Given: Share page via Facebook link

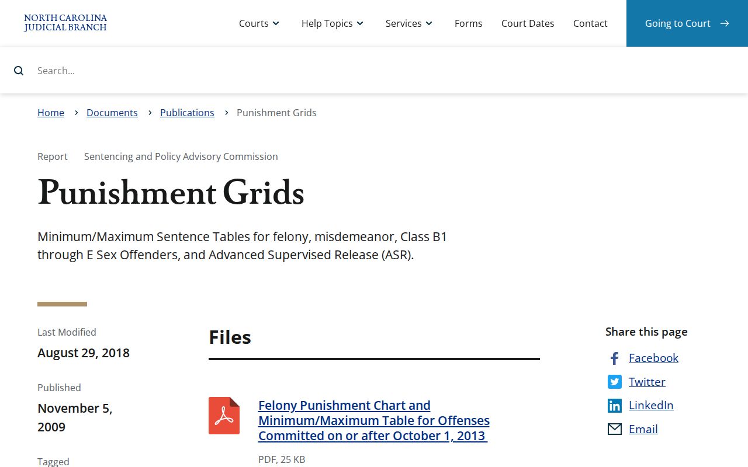Looking at the screenshot, I should tap(653, 358).
